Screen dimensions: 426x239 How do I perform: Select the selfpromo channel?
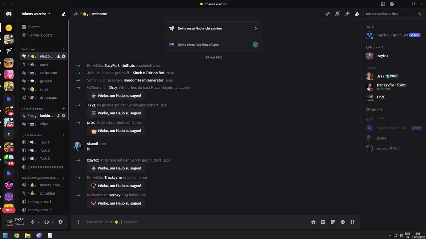[44, 73]
